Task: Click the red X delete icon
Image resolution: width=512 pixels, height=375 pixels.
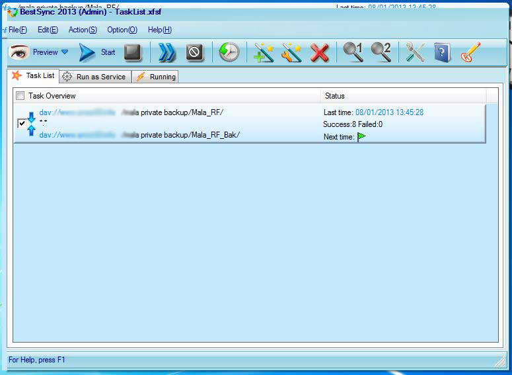Action: pyautogui.click(x=319, y=53)
